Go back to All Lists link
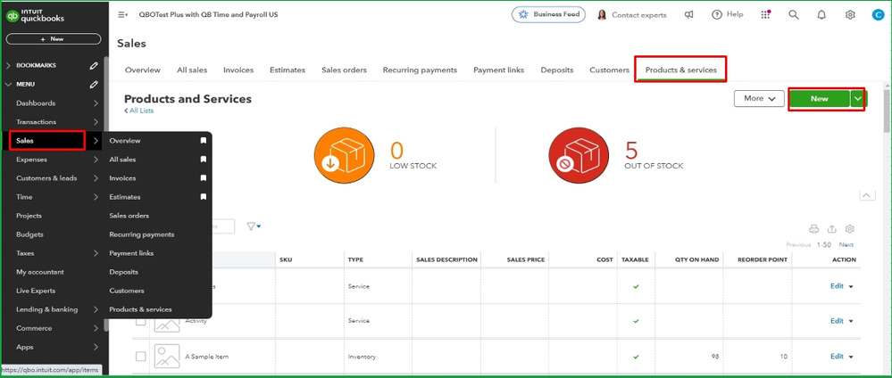The height and width of the screenshot is (378, 892). coord(138,111)
